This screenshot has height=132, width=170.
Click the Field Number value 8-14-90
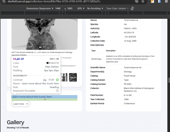[128, 95]
